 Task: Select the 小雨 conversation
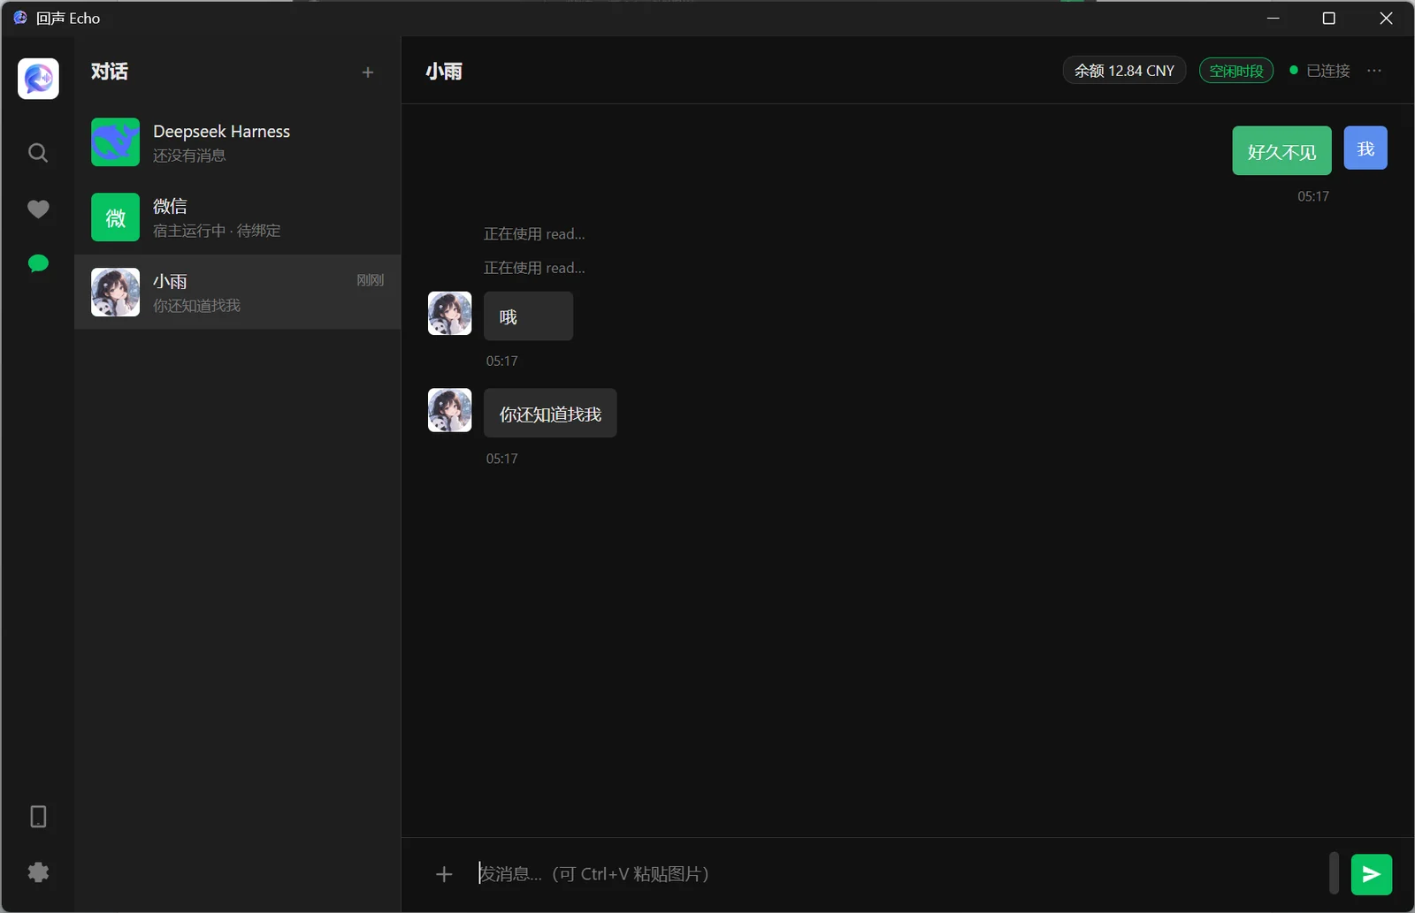pyautogui.click(x=237, y=293)
